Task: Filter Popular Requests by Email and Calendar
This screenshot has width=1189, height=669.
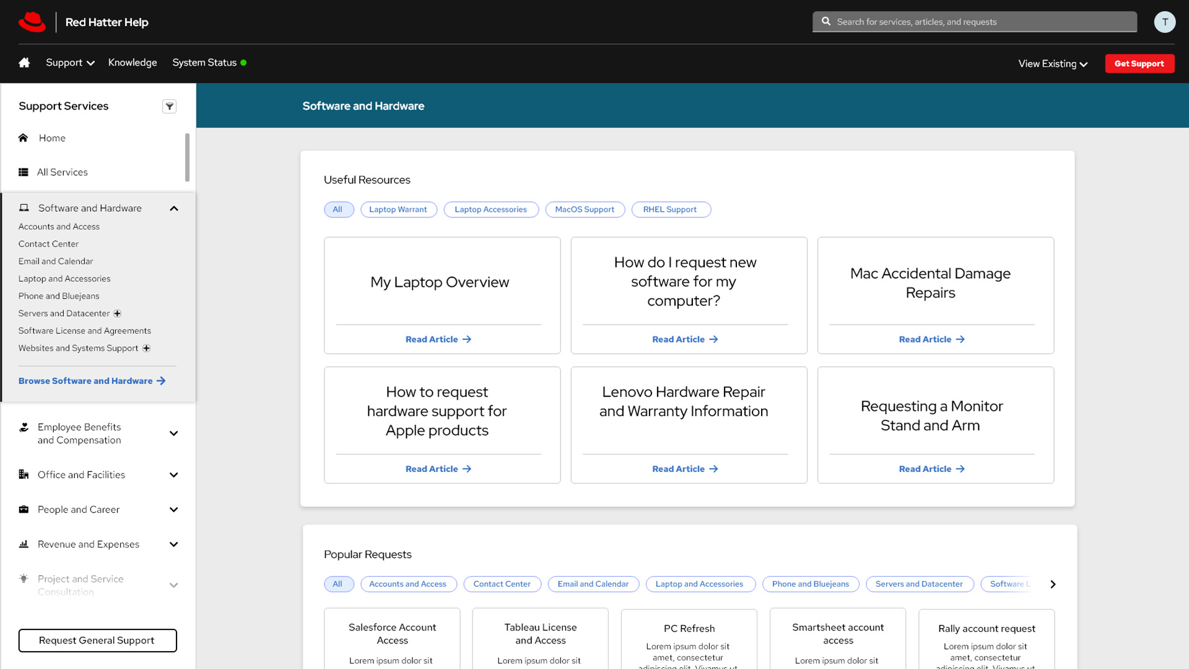Action: 593,584
